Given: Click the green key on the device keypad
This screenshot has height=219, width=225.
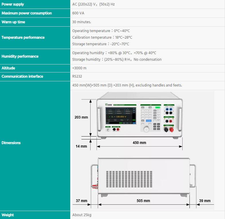Looking at the screenshot, I should 158,108.
